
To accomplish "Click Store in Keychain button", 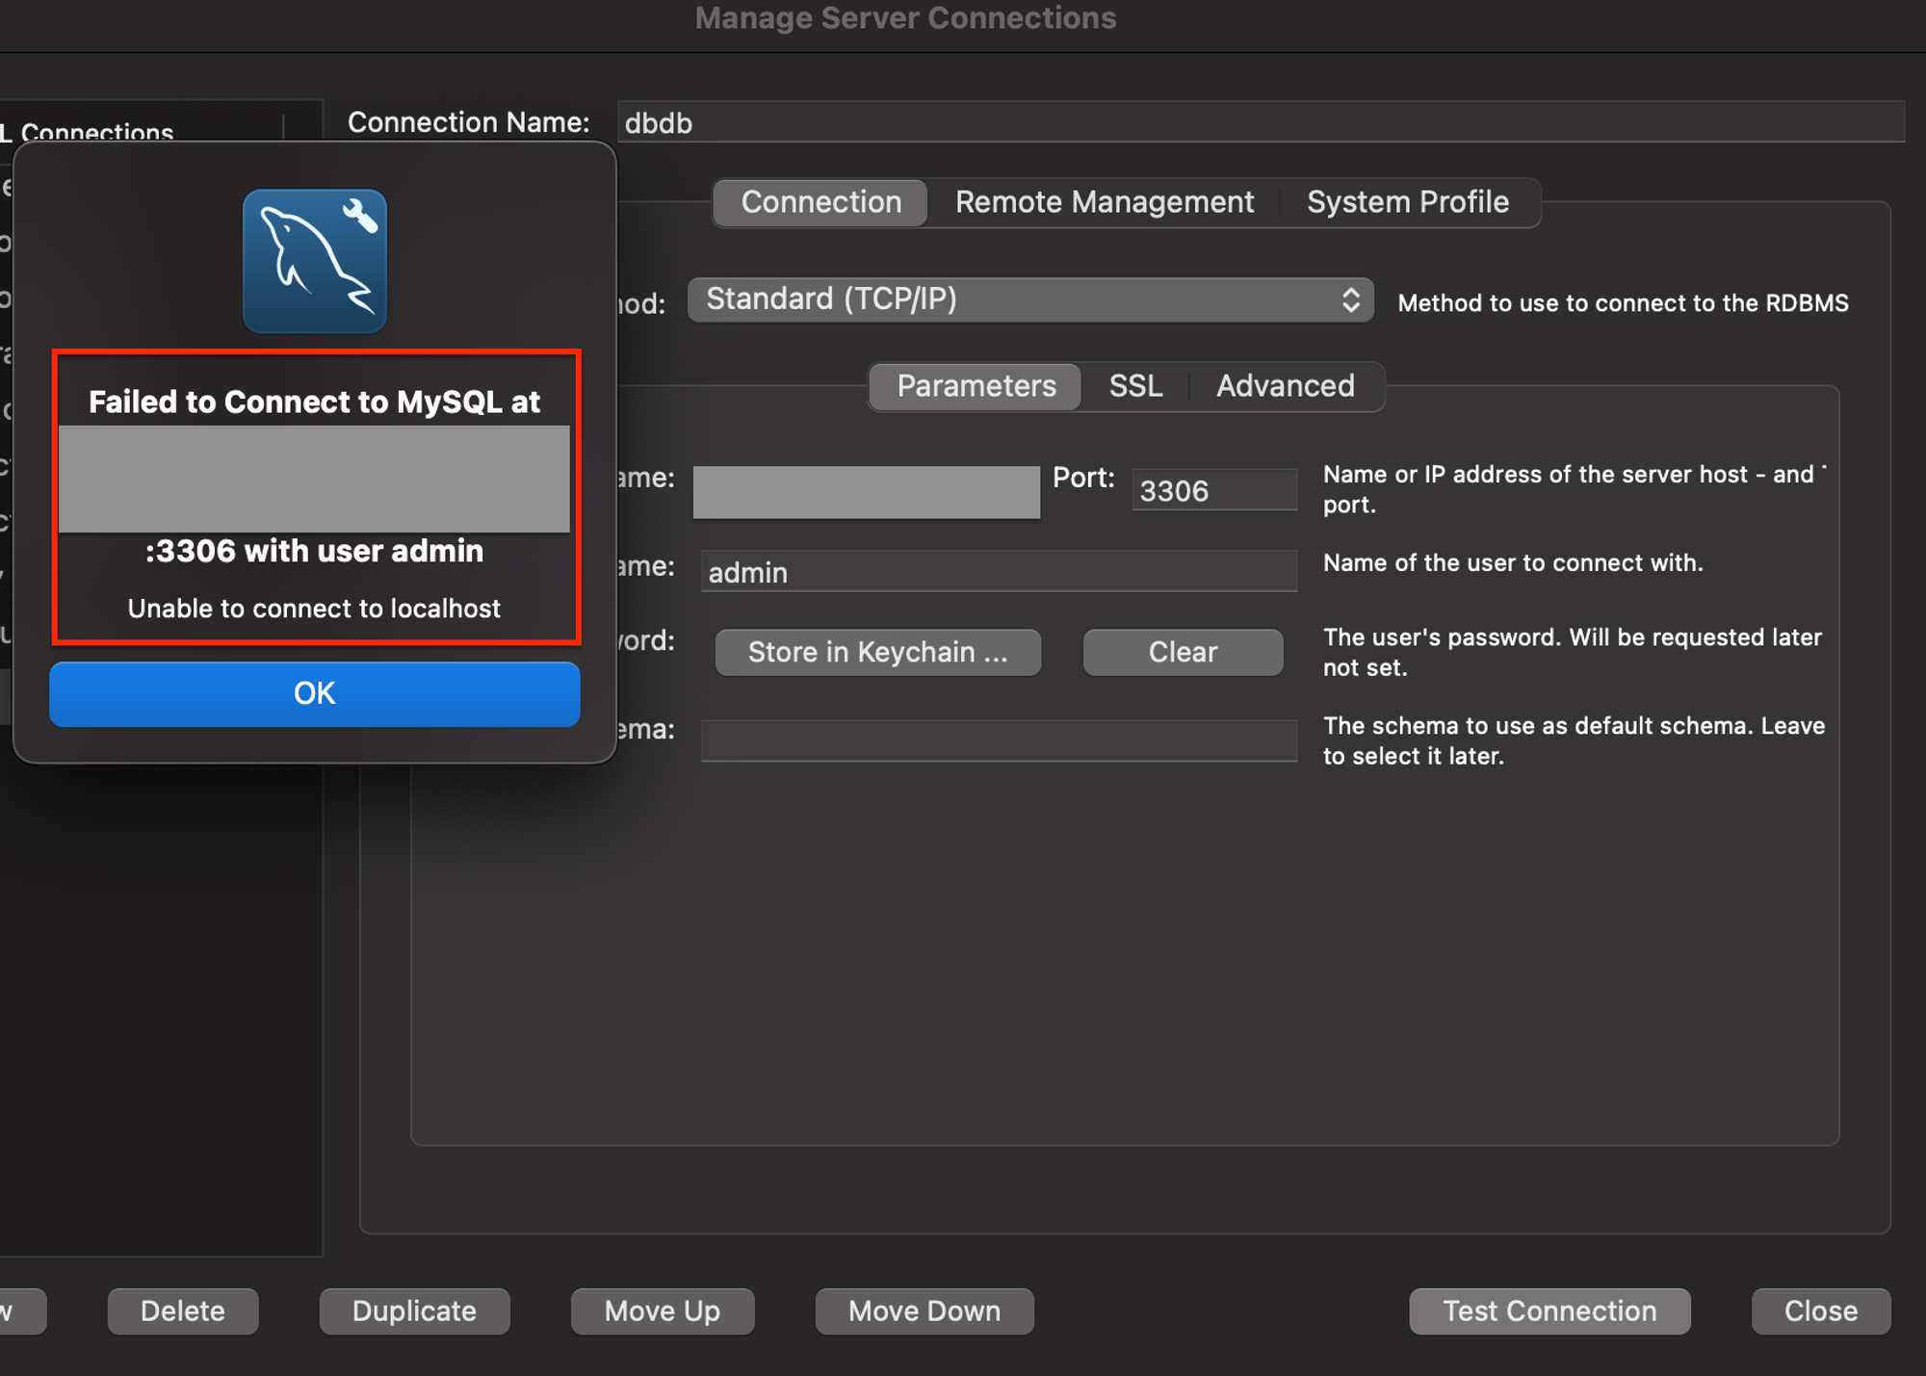I will pos(877,652).
